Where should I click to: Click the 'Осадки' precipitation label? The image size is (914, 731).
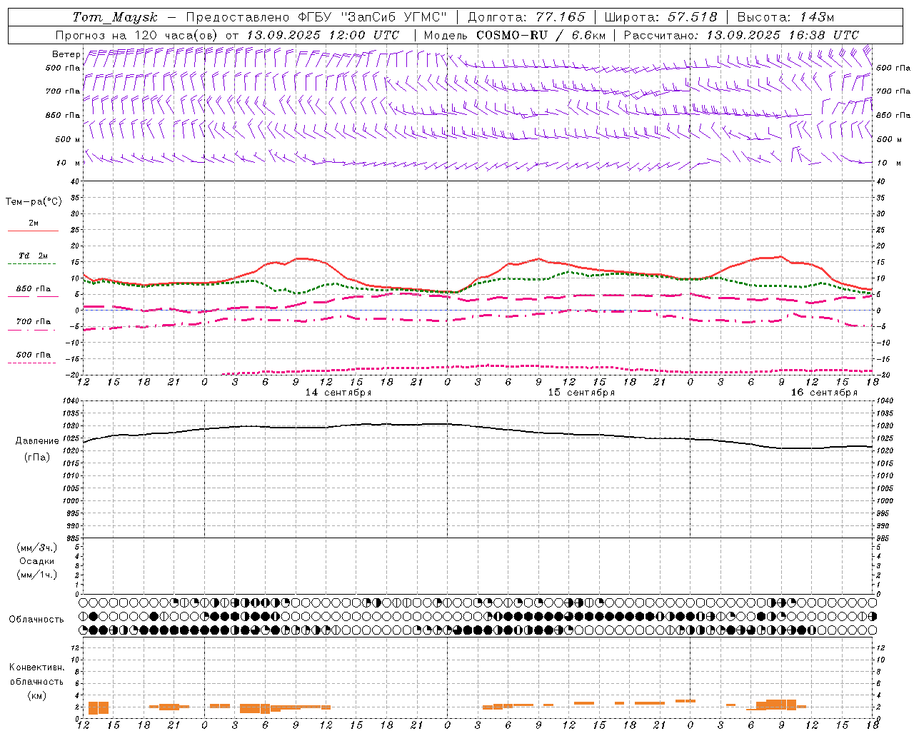point(37,562)
